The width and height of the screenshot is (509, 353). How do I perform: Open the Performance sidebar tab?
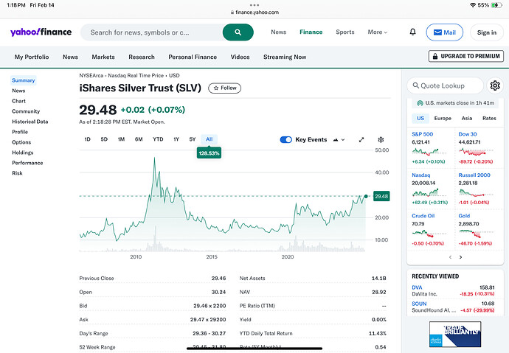pyautogui.click(x=27, y=163)
